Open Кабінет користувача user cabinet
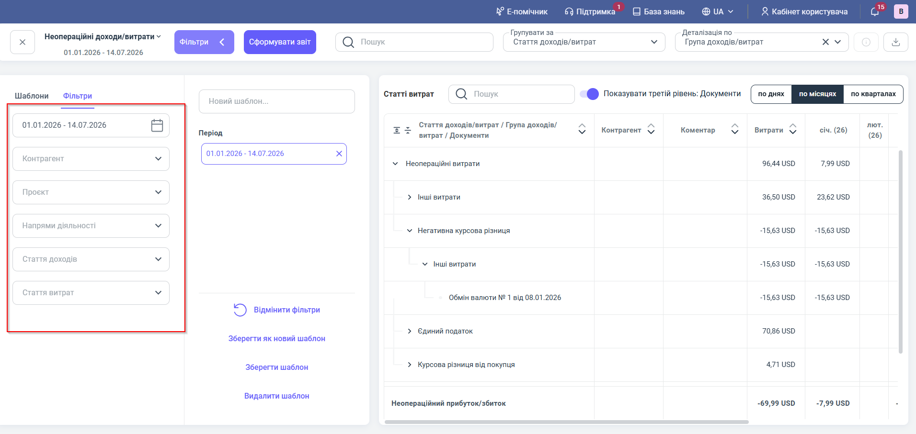Screen dimensions: 916x434 tap(804, 11)
